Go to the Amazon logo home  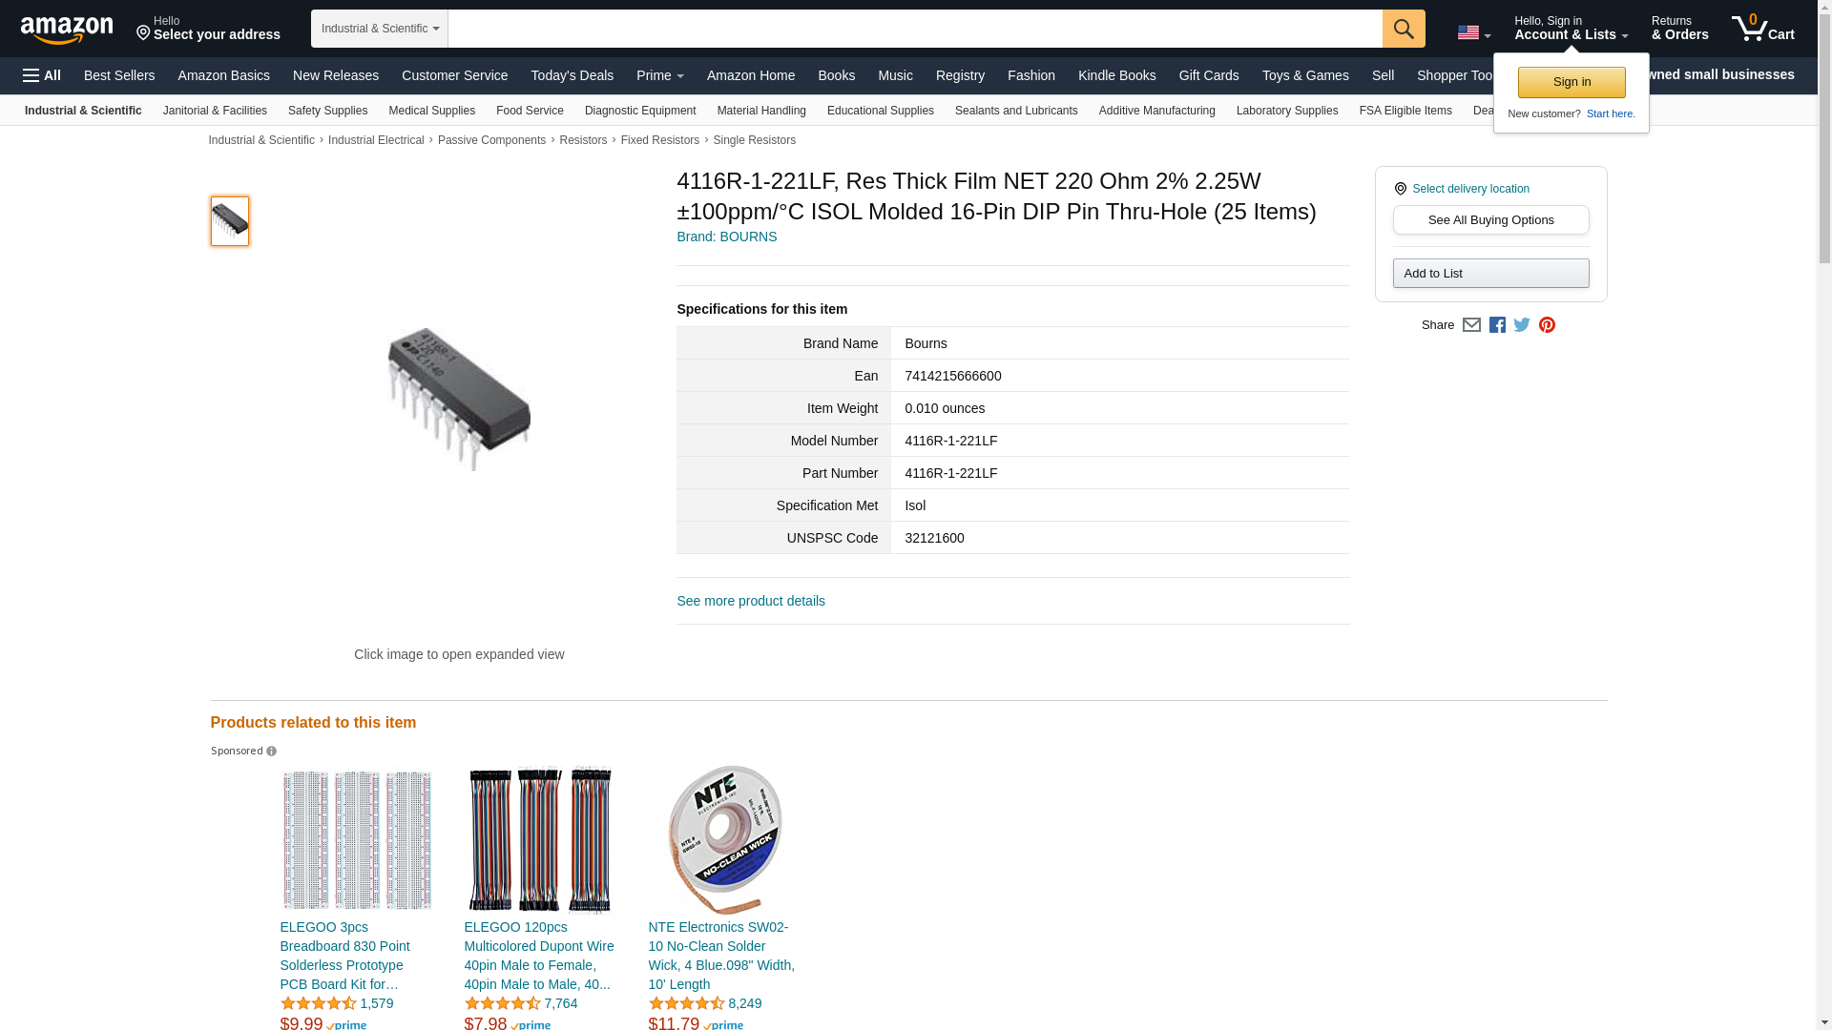[67, 30]
